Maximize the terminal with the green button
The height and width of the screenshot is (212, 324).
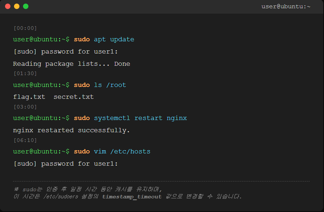click(x=26, y=6)
